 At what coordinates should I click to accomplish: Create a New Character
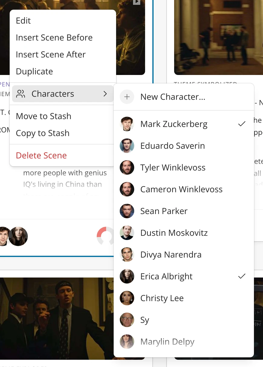pyautogui.click(x=184, y=97)
